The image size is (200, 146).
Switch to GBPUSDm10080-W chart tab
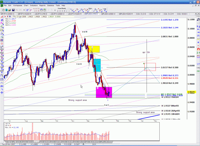coord(108,14)
